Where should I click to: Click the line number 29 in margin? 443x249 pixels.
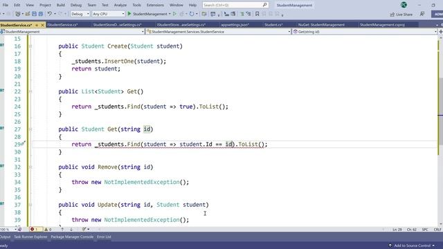(17, 145)
